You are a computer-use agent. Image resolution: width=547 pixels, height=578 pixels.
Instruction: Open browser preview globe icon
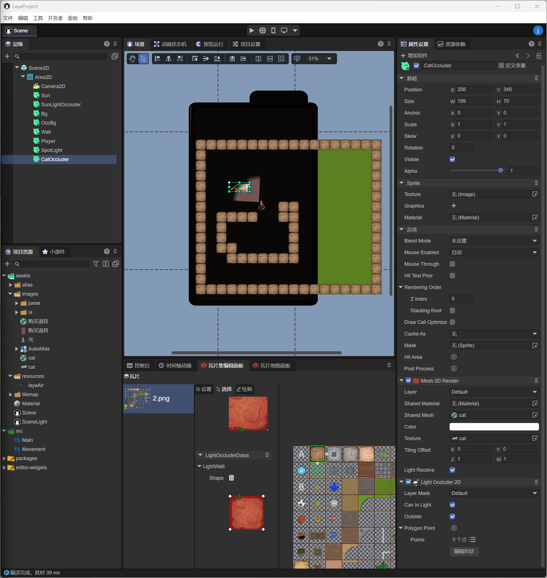pyautogui.click(x=262, y=30)
